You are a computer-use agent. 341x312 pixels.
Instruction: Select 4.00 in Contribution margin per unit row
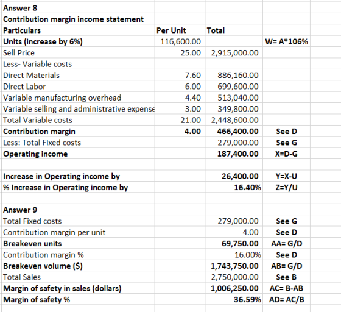tap(250, 233)
